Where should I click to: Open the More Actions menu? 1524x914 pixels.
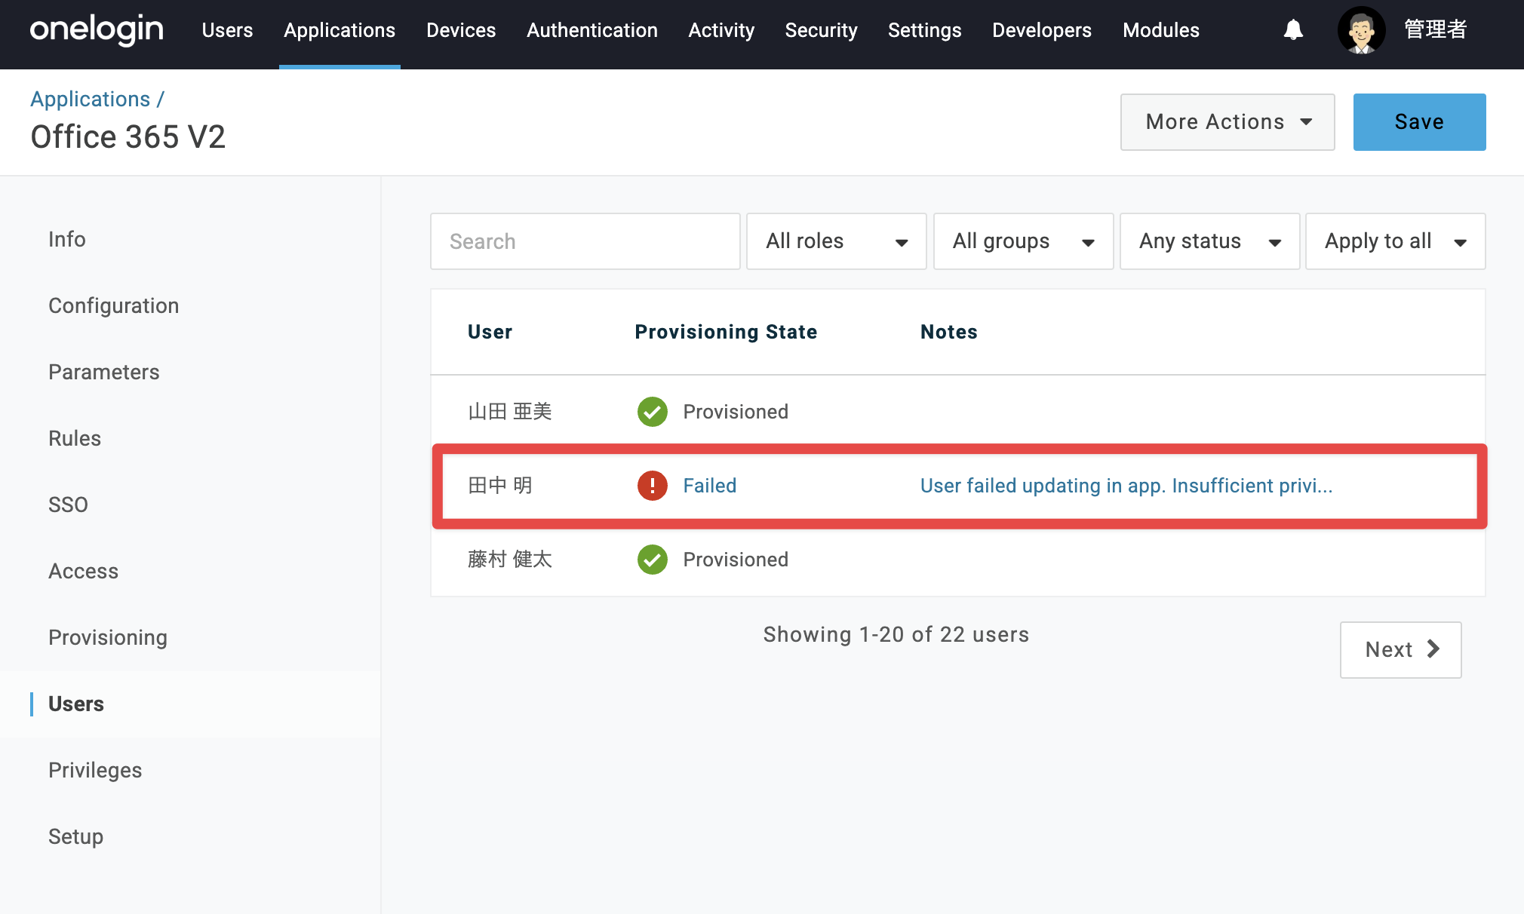pos(1227,122)
